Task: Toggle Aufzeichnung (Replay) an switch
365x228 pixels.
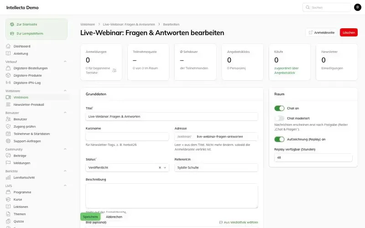Action: pyautogui.click(x=279, y=140)
